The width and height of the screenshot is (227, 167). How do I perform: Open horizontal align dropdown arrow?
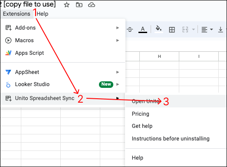(x=211, y=30)
